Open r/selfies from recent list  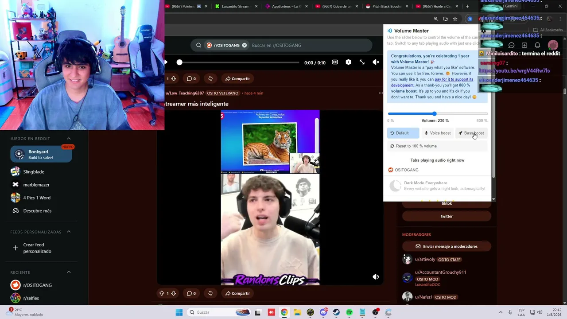pos(31,298)
